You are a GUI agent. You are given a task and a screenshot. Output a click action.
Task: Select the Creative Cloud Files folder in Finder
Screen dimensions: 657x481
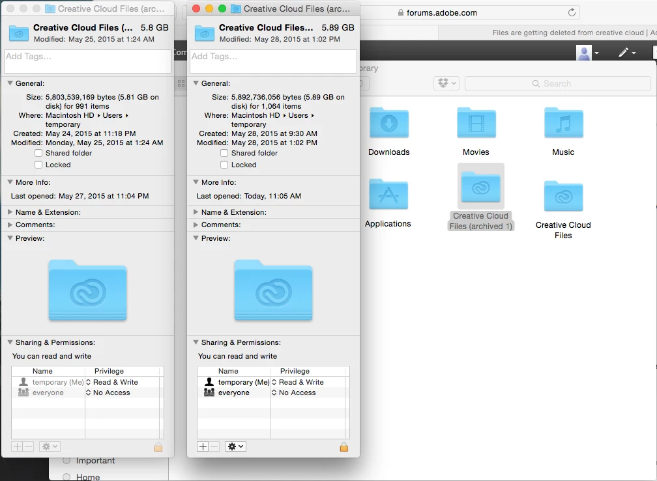click(x=564, y=196)
